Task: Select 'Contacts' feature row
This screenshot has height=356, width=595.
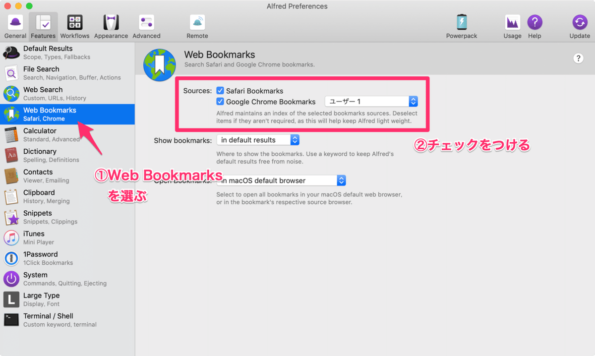Action: coord(67,176)
